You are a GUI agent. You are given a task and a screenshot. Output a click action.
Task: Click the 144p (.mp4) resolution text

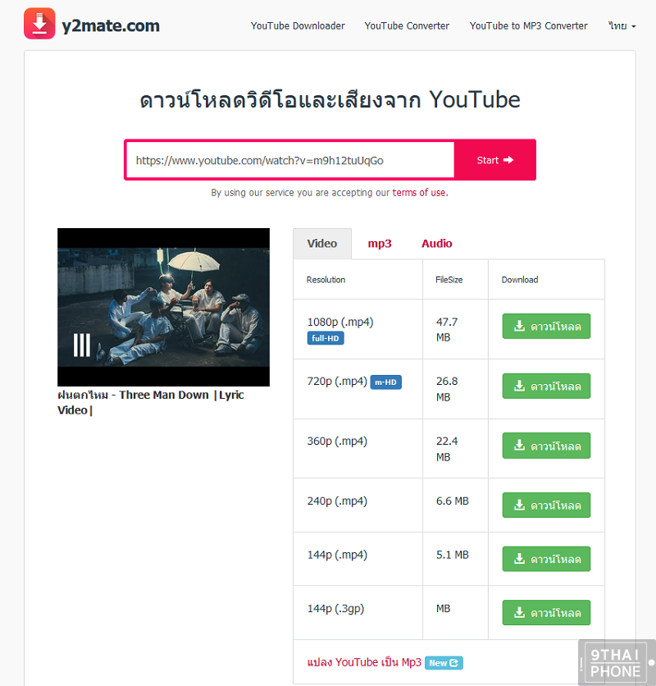tap(337, 556)
